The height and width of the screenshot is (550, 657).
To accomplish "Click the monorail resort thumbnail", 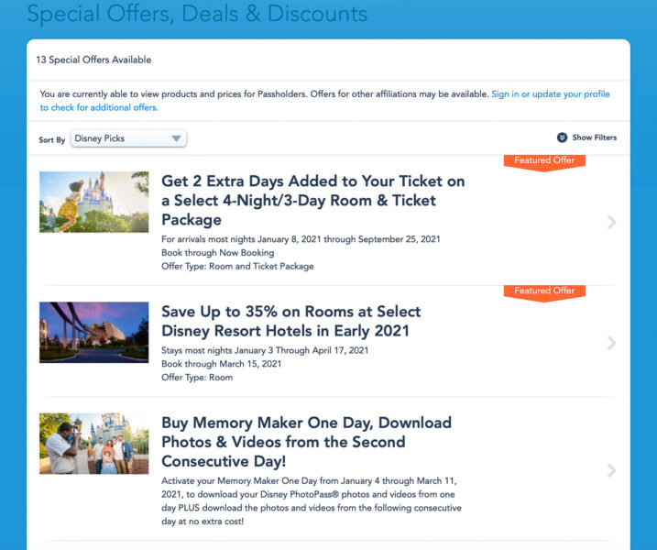I will point(93,332).
